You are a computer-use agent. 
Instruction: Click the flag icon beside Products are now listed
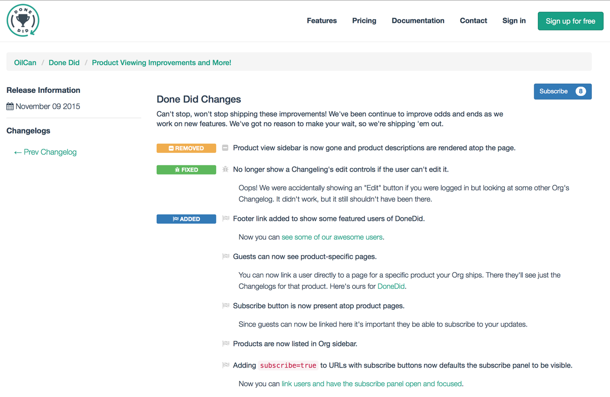pos(226,344)
